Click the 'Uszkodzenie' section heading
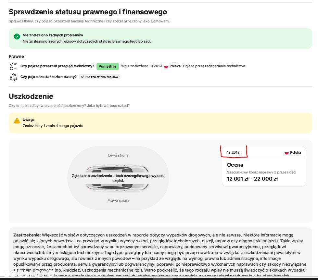This screenshot has width=318, height=280. 31,96
